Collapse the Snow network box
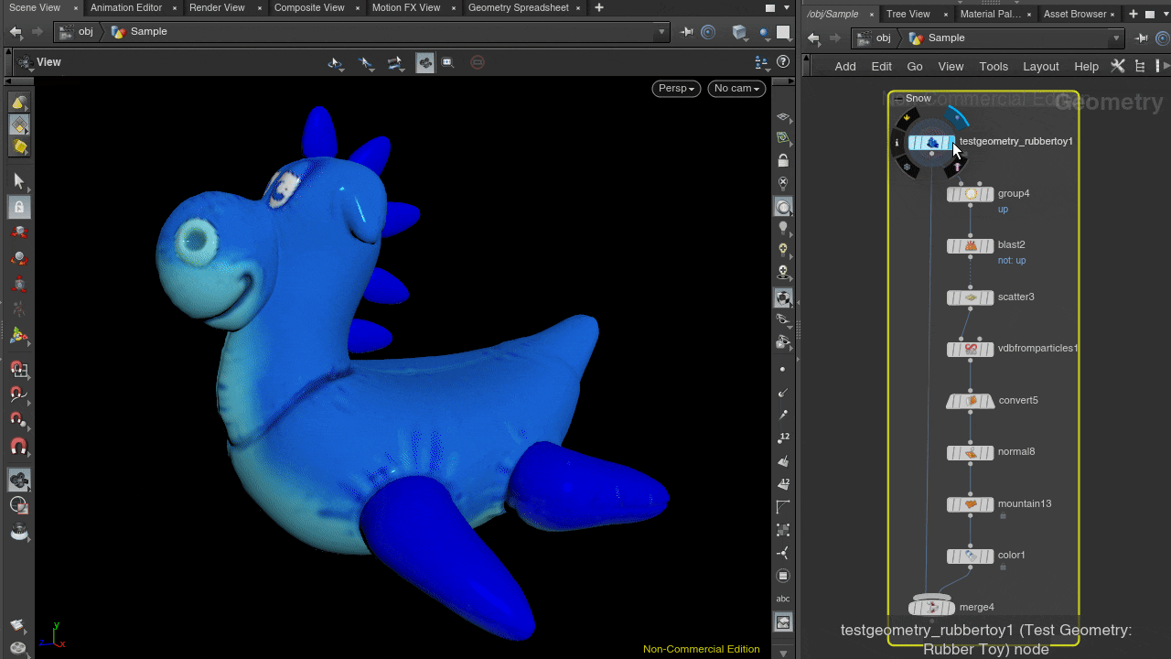This screenshot has width=1171, height=659. coord(898,99)
